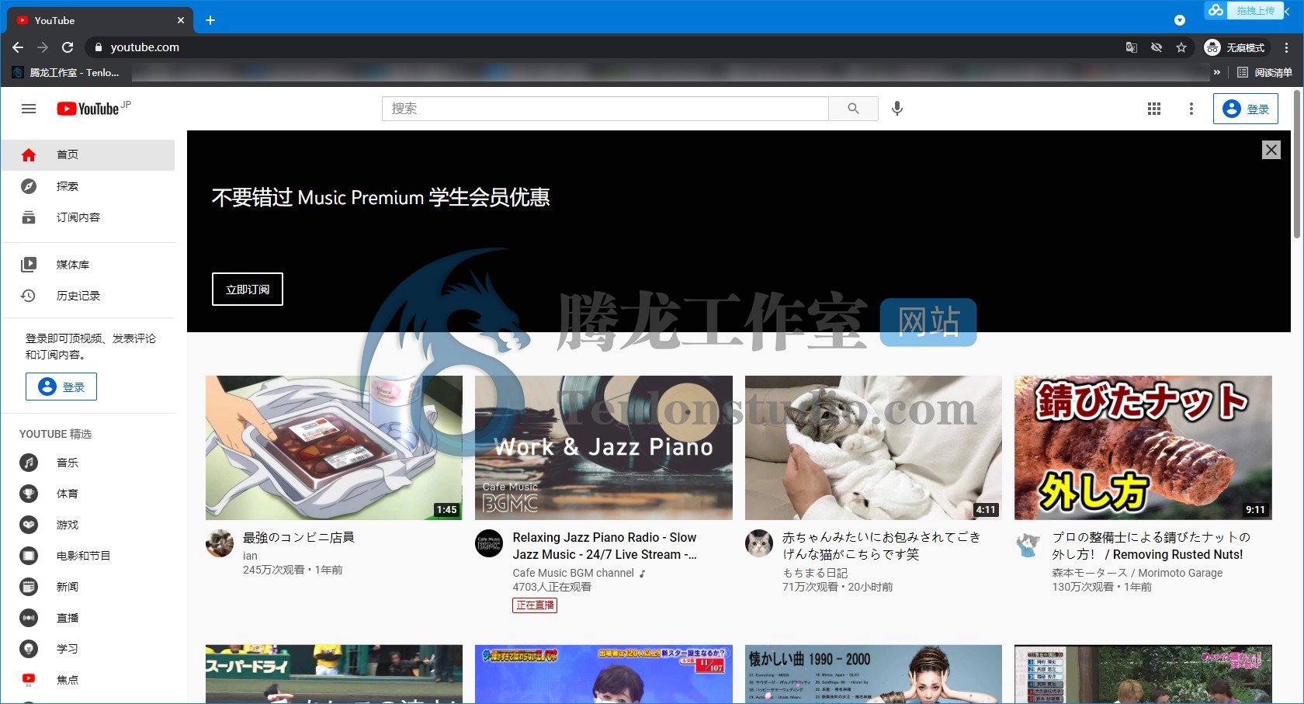Open 媒体库 in sidebar

pyautogui.click(x=88, y=265)
